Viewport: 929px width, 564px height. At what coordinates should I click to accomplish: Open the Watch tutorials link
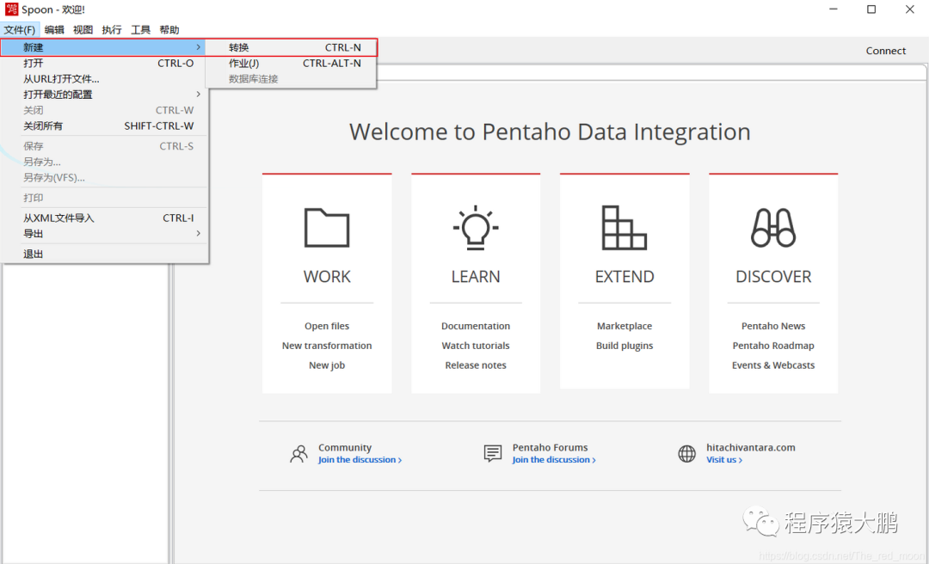pos(476,346)
